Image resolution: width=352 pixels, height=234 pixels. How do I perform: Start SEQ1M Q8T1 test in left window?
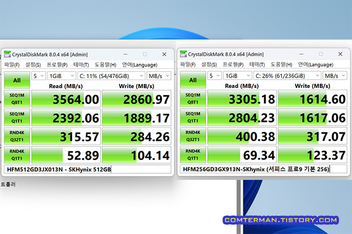[x=17, y=99]
